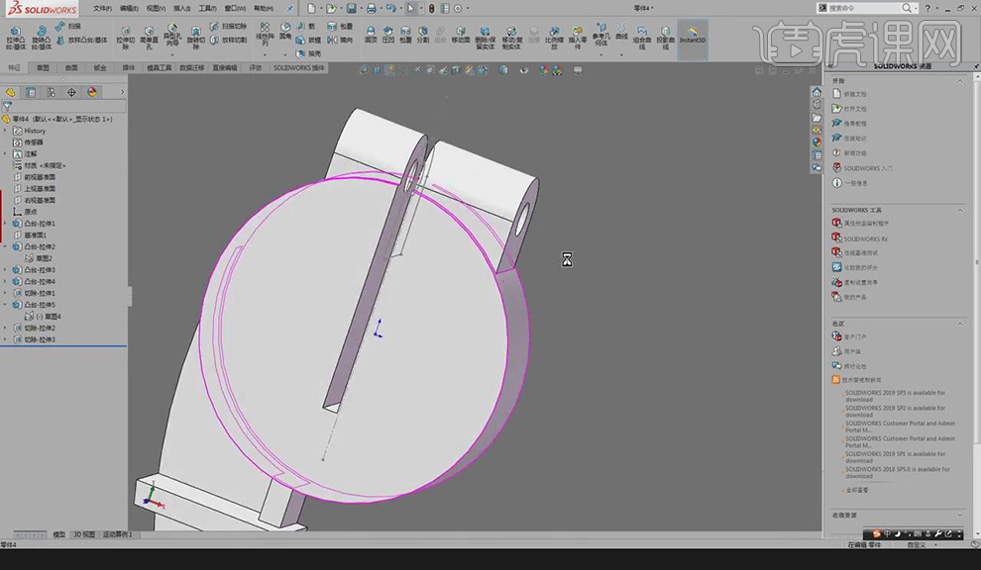Click the Revolved Boss/Base (旋转凸台/基体) tool
This screenshot has width=981, height=570.
pyautogui.click(x=42, y=35)
